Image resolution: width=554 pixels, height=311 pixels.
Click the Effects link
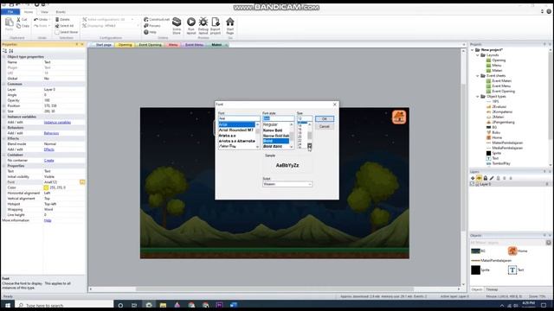pos(48,149)
